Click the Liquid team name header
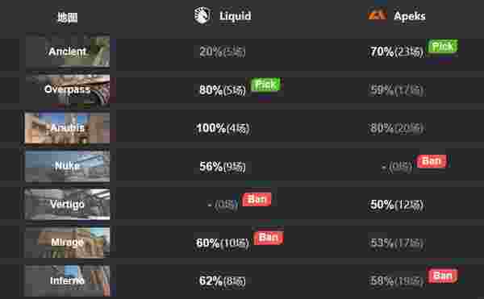This screenshot has height=299, width=484. click(236, 16)
